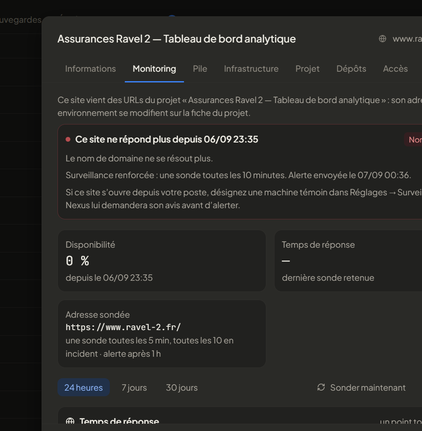Click the globe icon next to site URL
The height and width of the screenshot is (431, 422).
click(x=383, y=39)
